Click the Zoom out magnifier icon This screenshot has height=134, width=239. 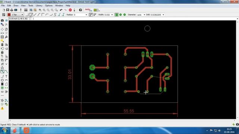(x=48, y=10)
